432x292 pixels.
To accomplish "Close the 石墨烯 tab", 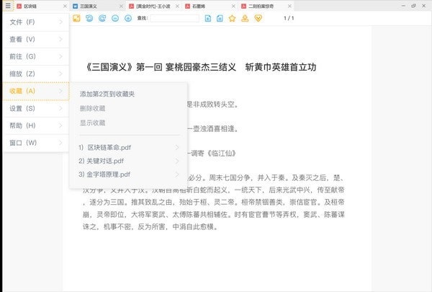I will tap(233, 6).
